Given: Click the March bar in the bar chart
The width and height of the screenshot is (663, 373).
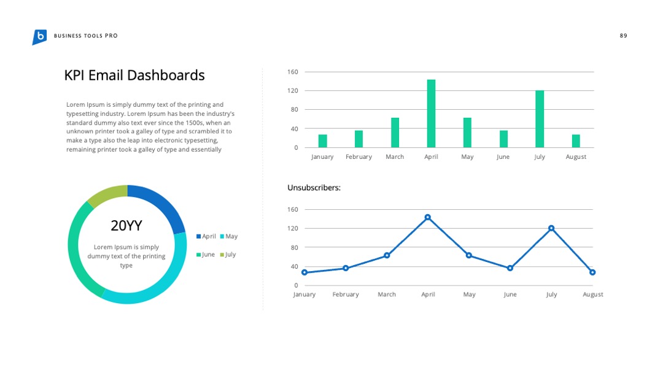Looking at the screenshot, I should pos(395,133).
